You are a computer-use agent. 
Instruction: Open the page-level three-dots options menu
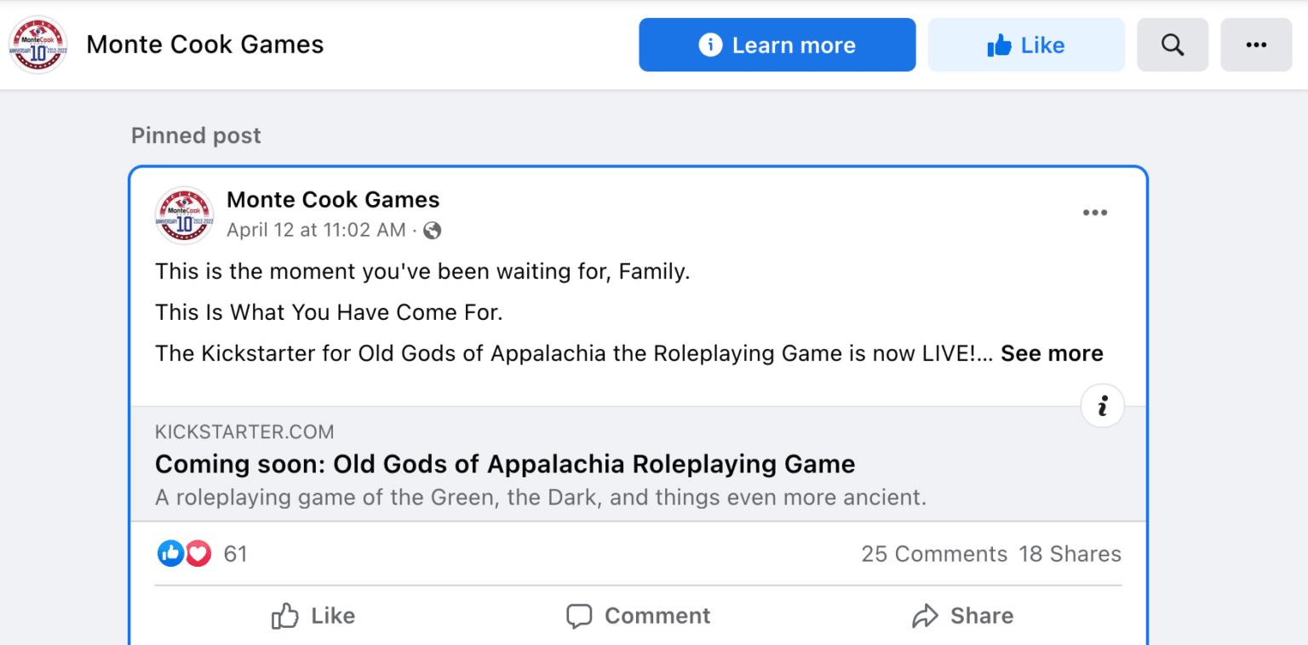click(x=1255, y=44)
